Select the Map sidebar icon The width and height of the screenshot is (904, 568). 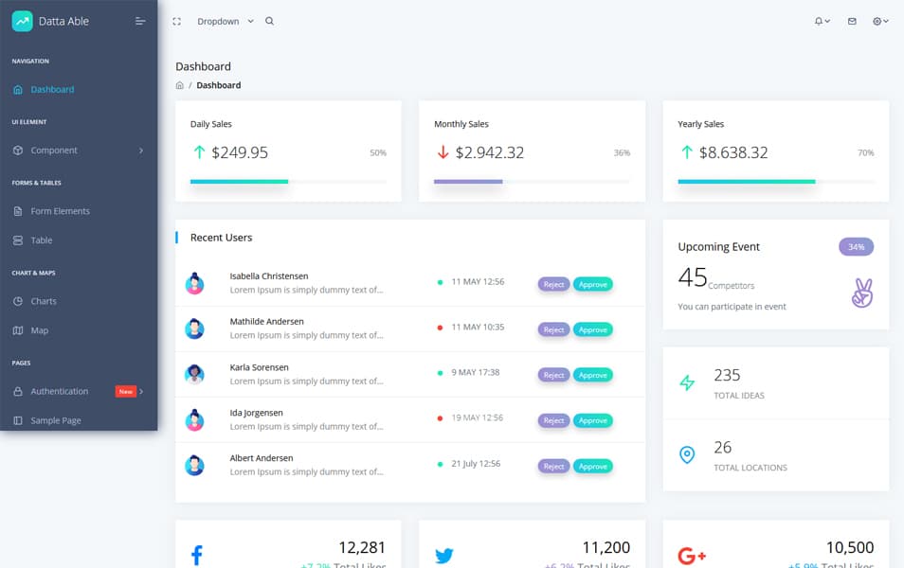point(21,330)
